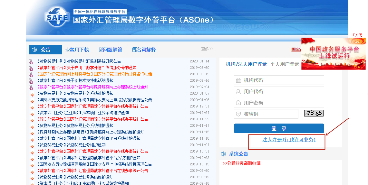
Task: Click the bullet icon beside 2019-11-17 notice
Action: coord(32,127)
